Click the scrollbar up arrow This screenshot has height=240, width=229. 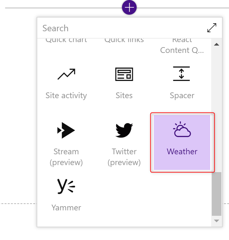pos(217,45)
